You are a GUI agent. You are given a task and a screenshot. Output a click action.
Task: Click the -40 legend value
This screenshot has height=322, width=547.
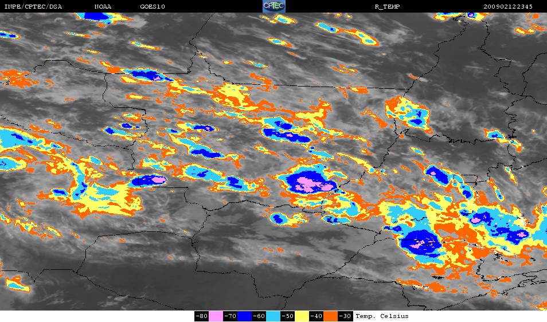tap(316, 316)
